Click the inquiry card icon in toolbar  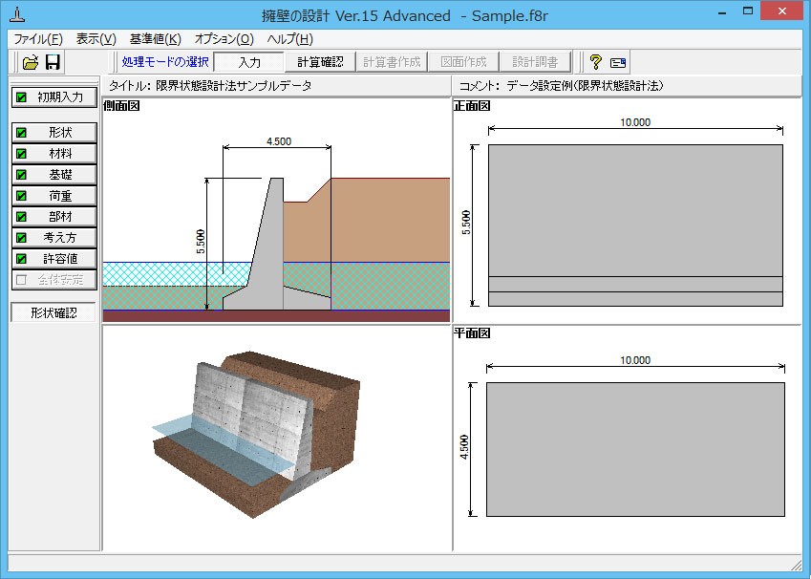(x=618, y=63)
